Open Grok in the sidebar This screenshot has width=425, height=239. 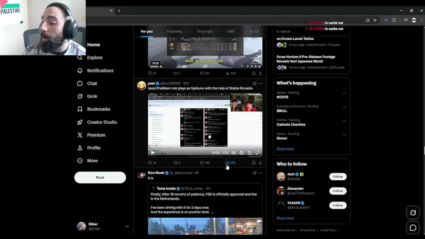[87, 96]
